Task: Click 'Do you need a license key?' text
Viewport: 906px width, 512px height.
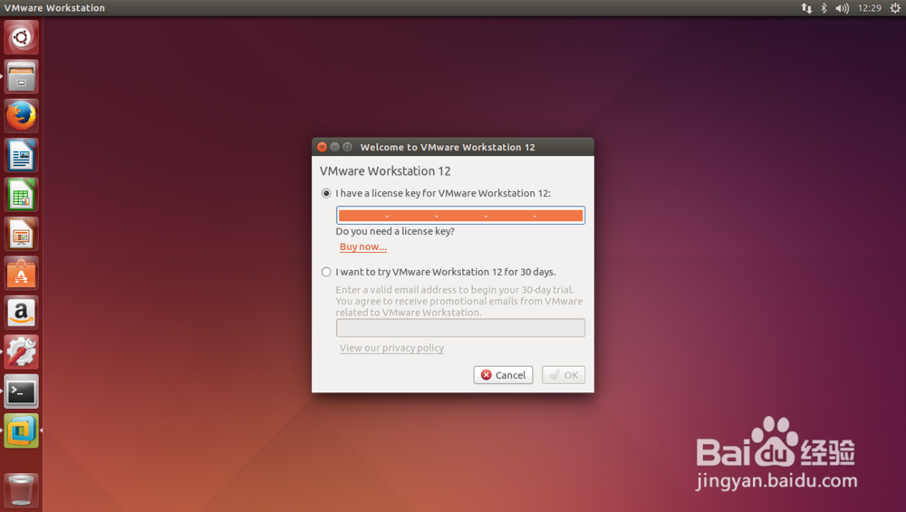Action: click(395, 231)
